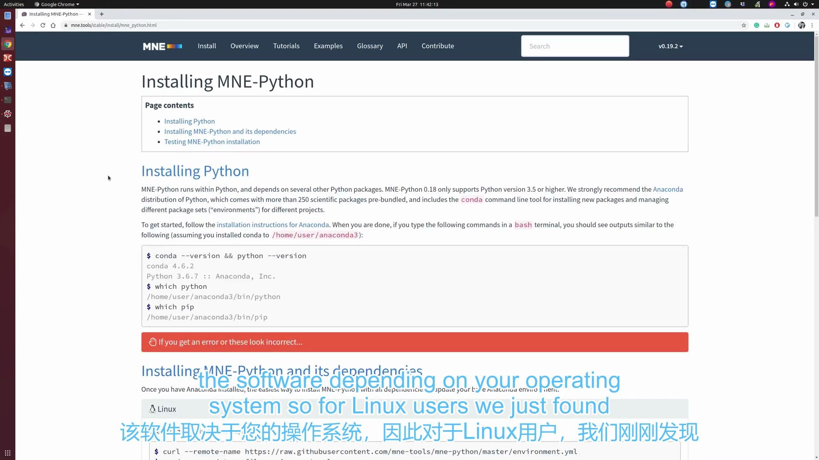This screenshot has width=819, height=460.
Task: Open the network status tray icon
Action: 787,4
